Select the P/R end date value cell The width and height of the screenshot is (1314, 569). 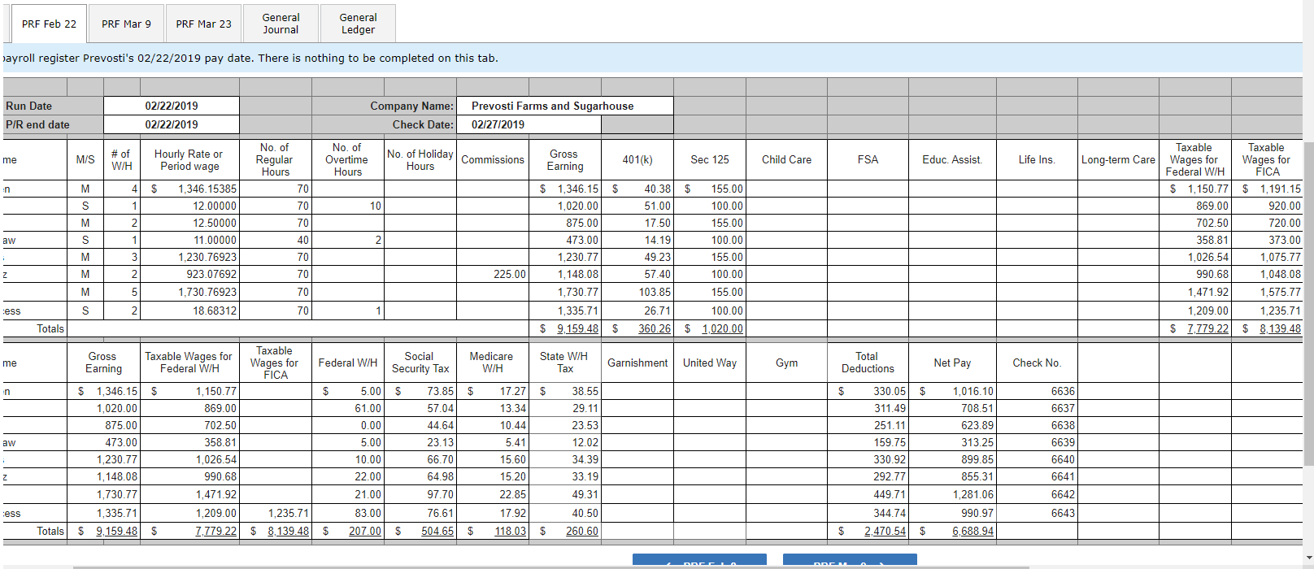pyautogui.click(x=172, y=124)
